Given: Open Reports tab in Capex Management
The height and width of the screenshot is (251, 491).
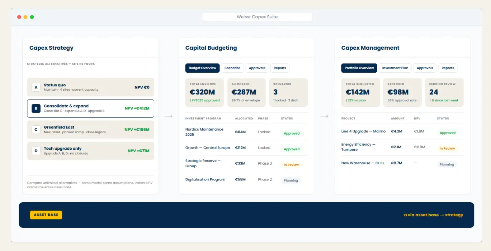Looking at the screenshot, I should [x=448, y=68].
